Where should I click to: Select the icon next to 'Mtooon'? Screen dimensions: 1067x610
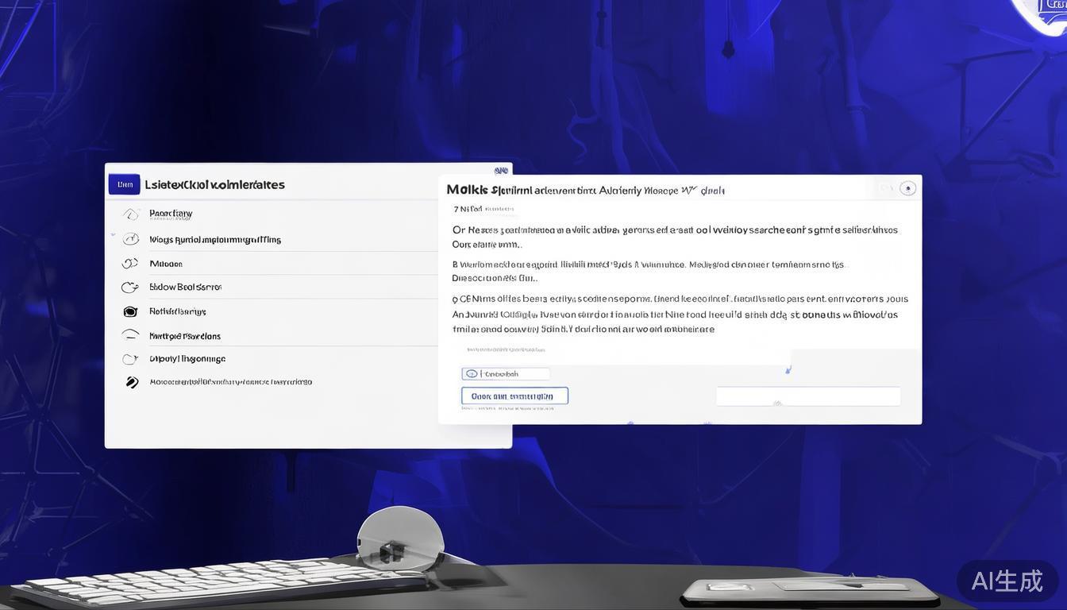pos(130,264)
